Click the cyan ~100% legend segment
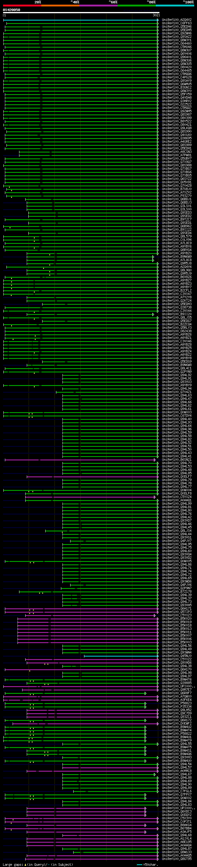The width and height of the screenshot is (197, 867). 175,6
